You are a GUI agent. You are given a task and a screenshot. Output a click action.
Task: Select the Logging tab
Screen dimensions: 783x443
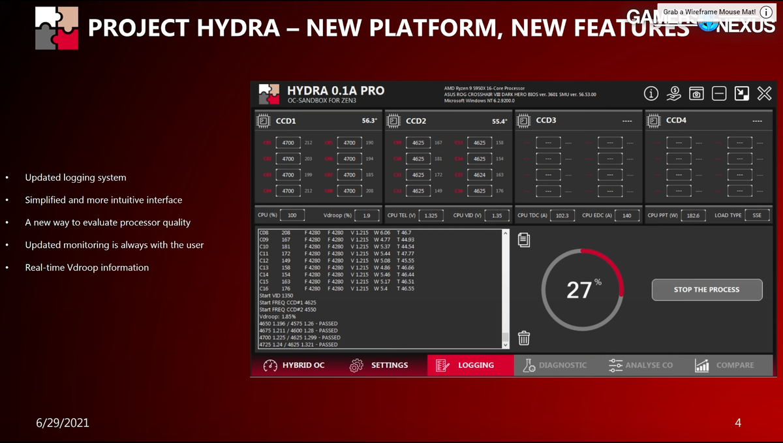(x=470, y=365)
